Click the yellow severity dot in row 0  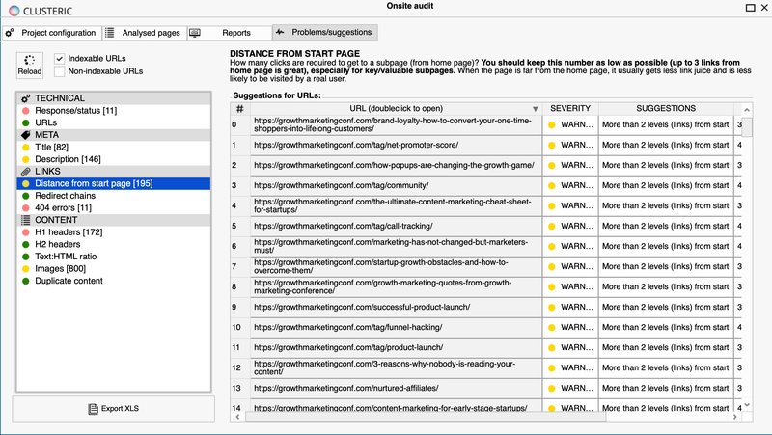click(551, 125)
